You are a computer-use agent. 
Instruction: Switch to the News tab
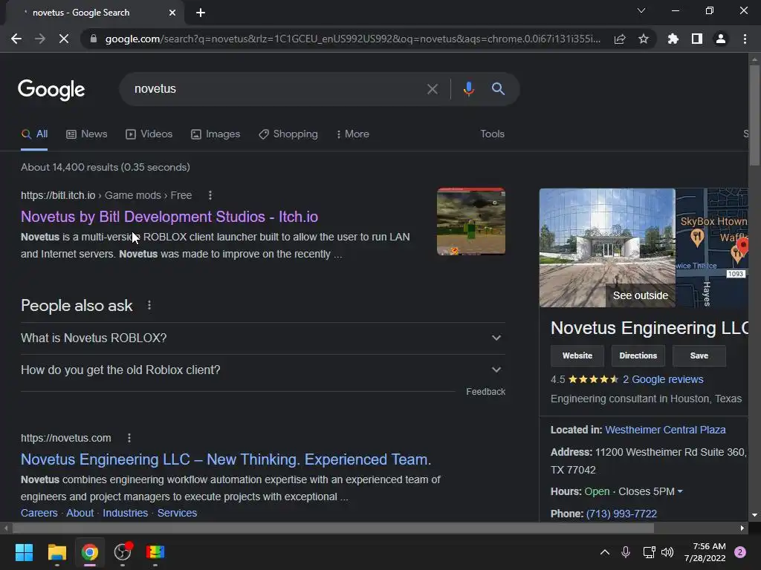pyautogui.click(x=87, y=134)
